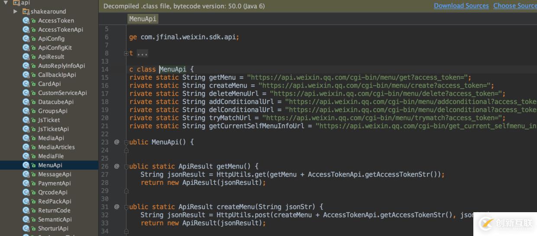Click the fold end marker on line 24
This screenshot has width=537, height=236.
(126, 150)
